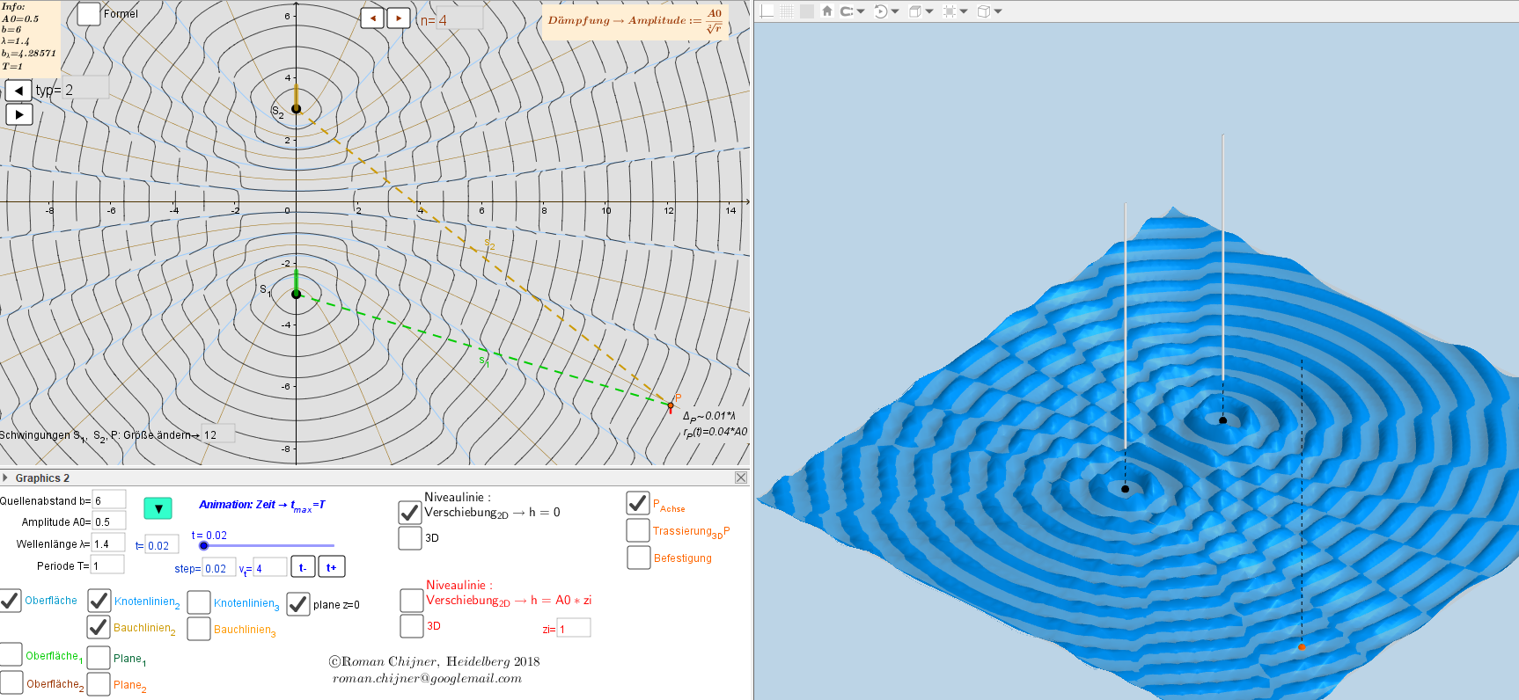The height and width of the screenshot is (700, 1519).
Task: Click the time slider handle at t=0.02
Action: click(204, 546)
